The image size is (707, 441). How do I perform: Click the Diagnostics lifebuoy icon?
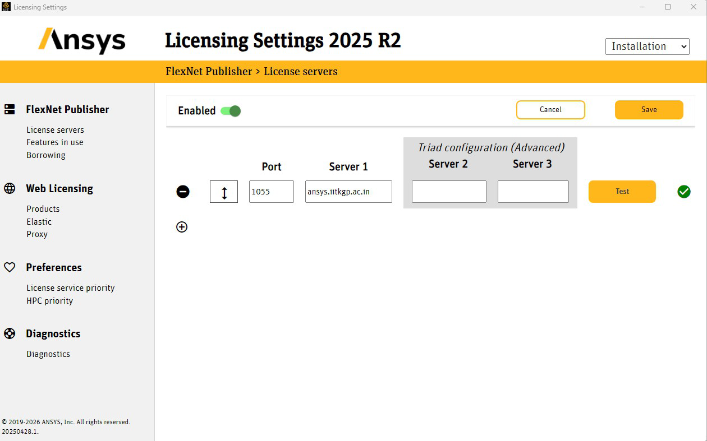point(10,333)
